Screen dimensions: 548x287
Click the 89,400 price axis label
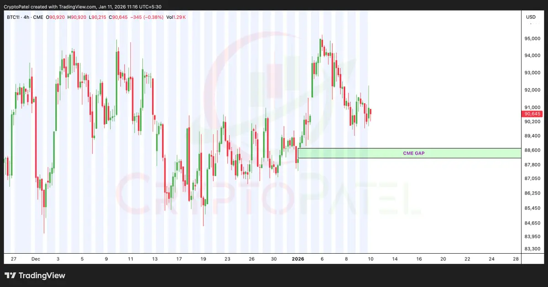(x=532, y=136)
